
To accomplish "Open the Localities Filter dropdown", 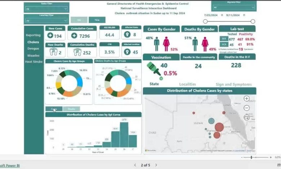I will (65, 21).
